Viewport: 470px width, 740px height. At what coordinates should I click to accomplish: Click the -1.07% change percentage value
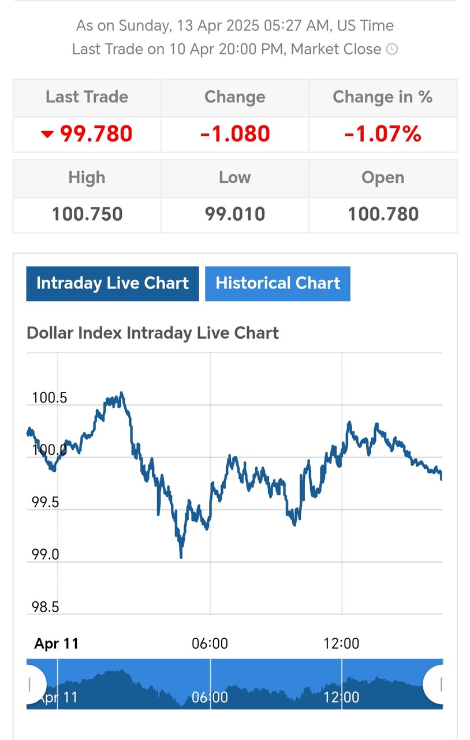tap(383, 134)
